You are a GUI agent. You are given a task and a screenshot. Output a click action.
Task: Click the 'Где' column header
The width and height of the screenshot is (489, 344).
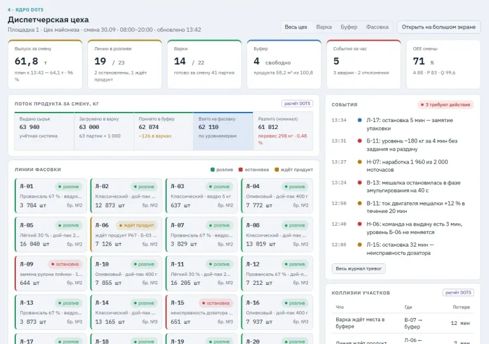click(408, 307)
